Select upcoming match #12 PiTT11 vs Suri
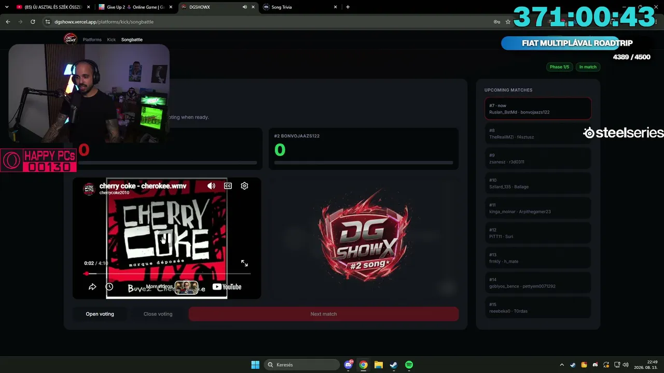 pyautogui.click(x=538, y=233)
